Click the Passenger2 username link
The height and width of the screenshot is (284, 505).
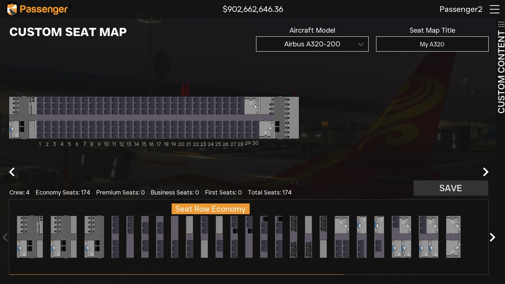point(461,9)
